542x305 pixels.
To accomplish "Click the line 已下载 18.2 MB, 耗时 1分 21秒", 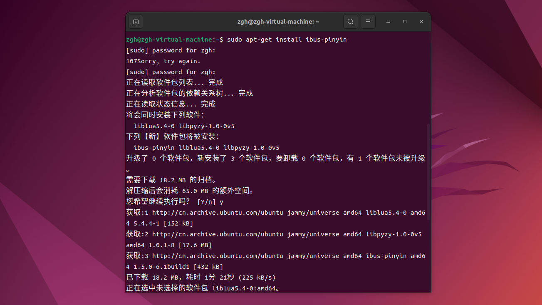I will (201, 277).
